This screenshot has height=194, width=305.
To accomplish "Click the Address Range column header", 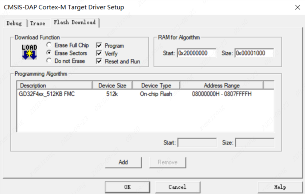I will (221, 86).
